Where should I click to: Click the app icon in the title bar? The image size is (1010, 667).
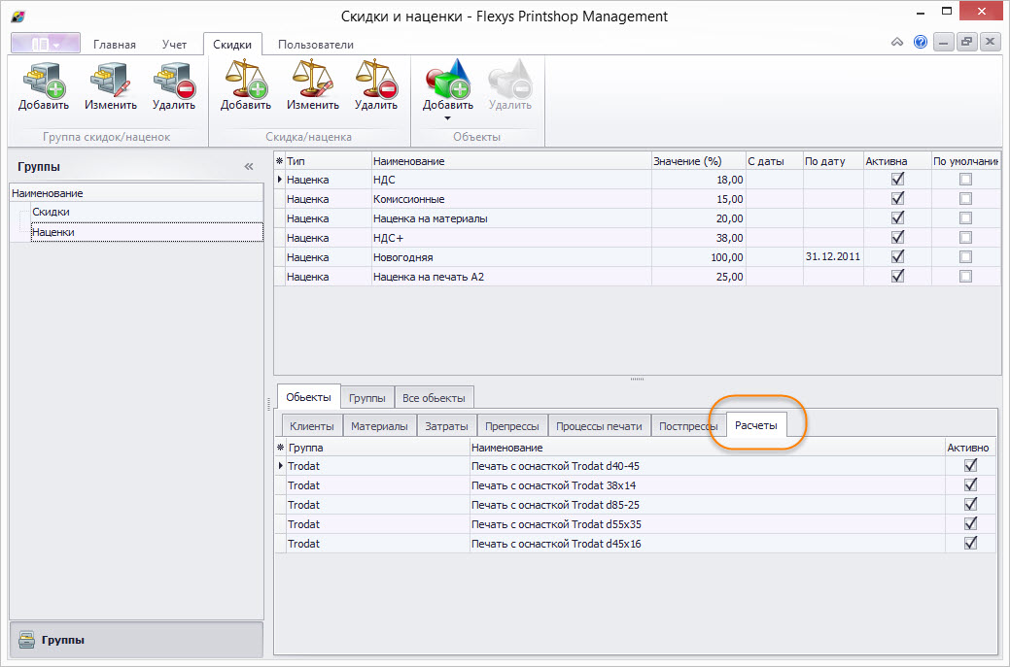18,17
